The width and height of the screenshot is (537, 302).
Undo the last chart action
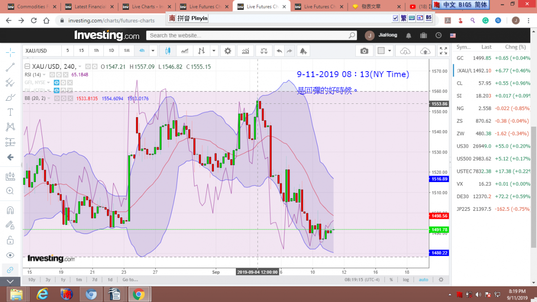(x=279, y=51)
